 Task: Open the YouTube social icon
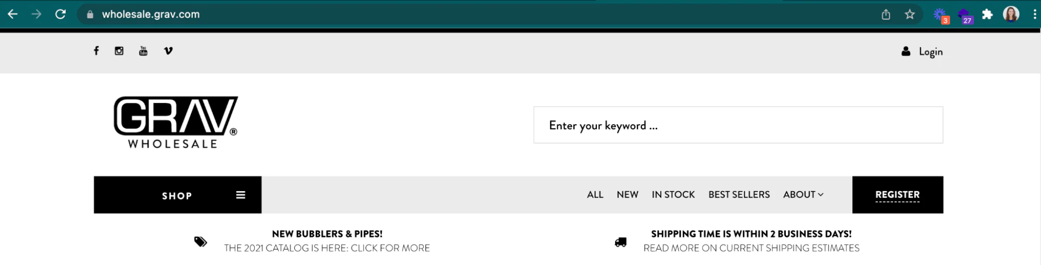click(143, 51)
